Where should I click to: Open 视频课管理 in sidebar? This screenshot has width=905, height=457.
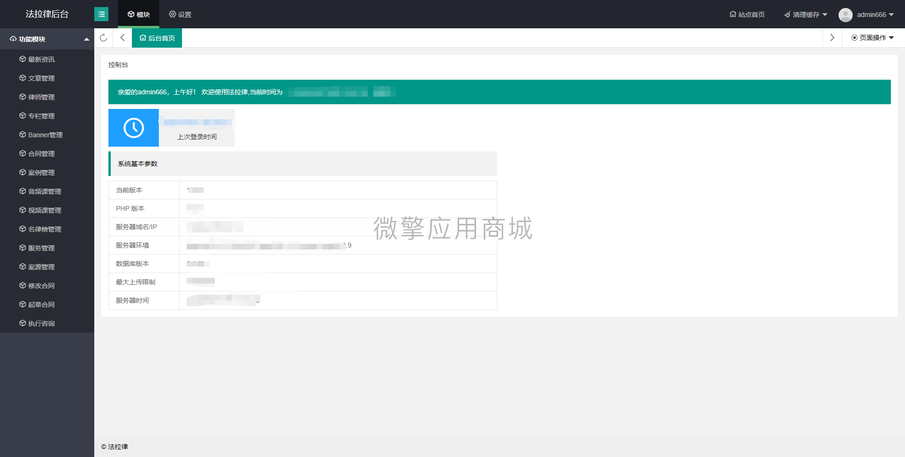(47, 210)
